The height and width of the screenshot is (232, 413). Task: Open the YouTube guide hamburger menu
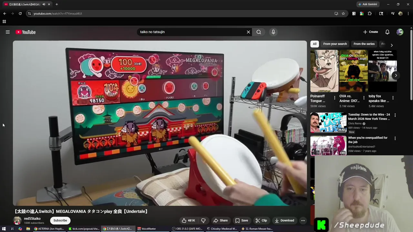pyautogui.click(x=8, y=32)
